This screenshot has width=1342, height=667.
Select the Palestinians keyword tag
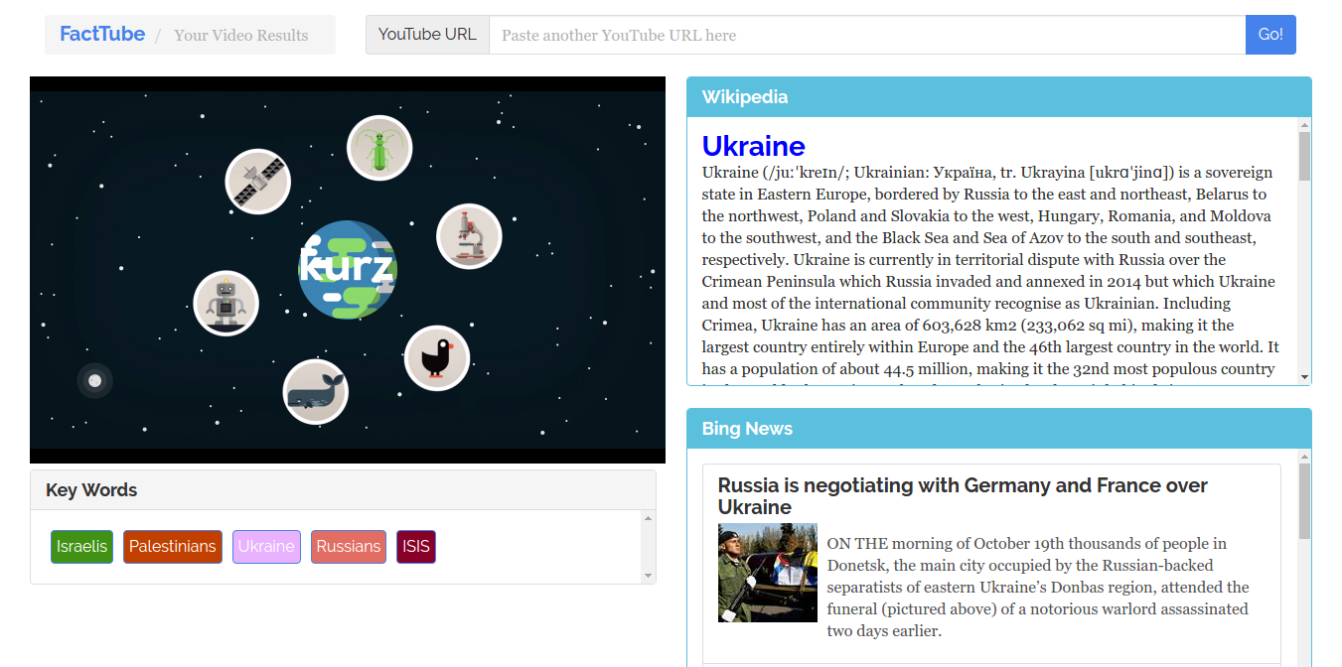tap(173, 547)
